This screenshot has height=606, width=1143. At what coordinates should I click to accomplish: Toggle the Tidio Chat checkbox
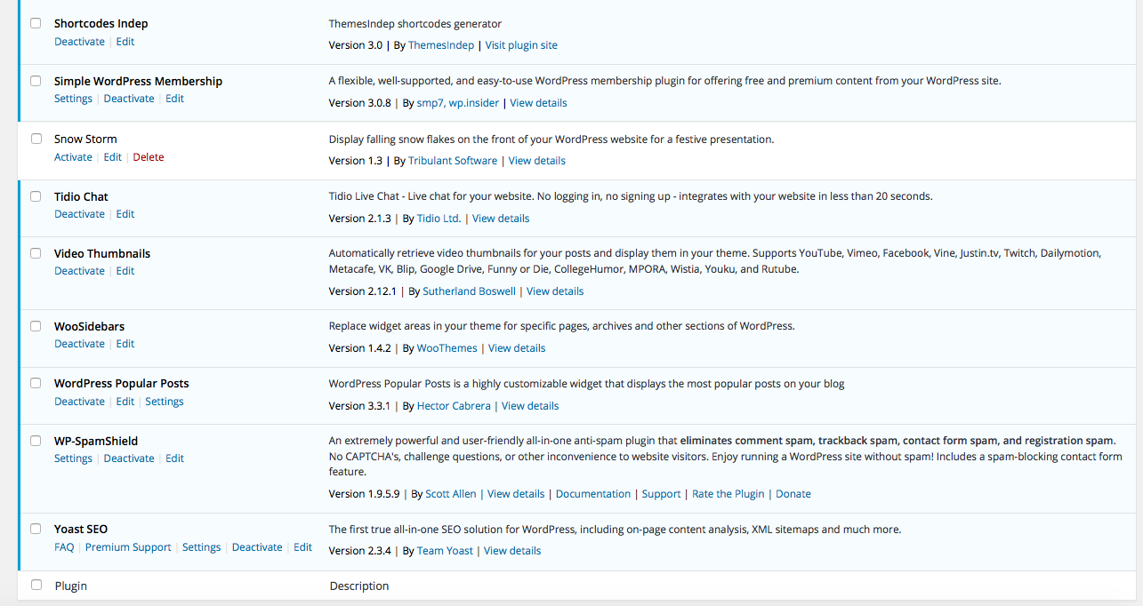click(x=36, y=196)
